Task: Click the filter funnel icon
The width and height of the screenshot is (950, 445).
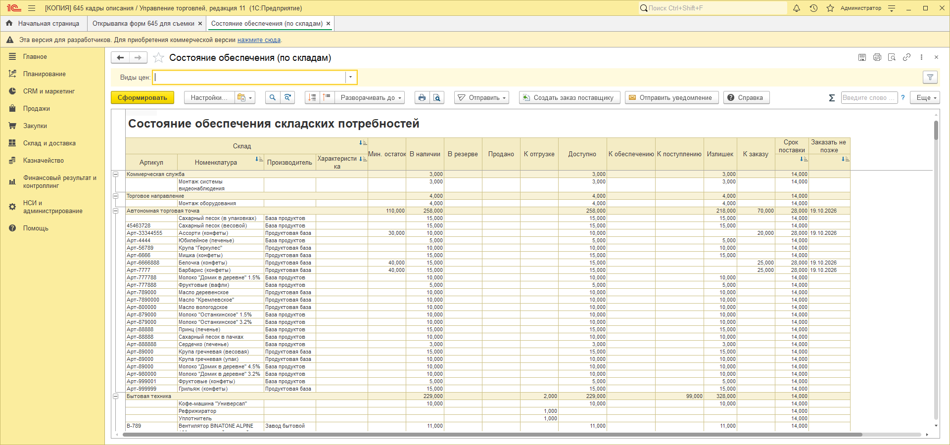Action: pyautogui.click(x=930, y=77)
